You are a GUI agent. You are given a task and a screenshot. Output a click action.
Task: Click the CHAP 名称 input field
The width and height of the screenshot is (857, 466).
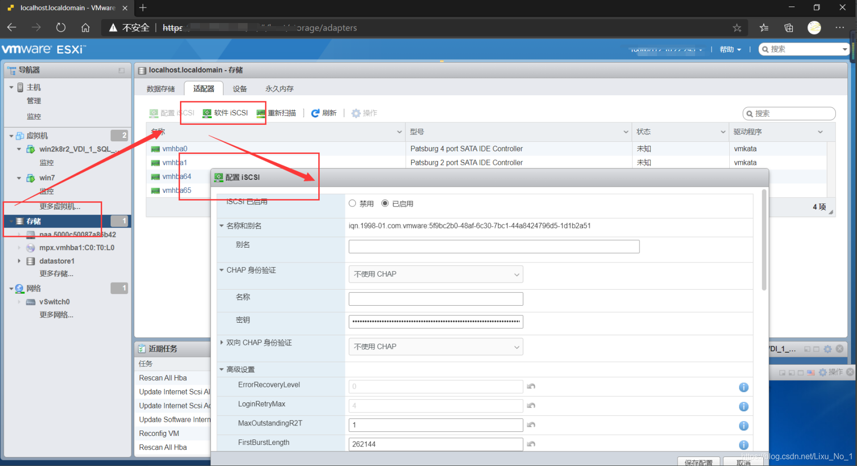tap(436, 299)
